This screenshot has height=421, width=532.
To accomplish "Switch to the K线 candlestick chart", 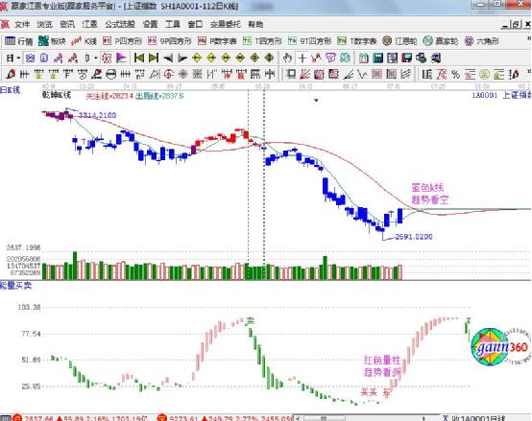I will point(84,41).
